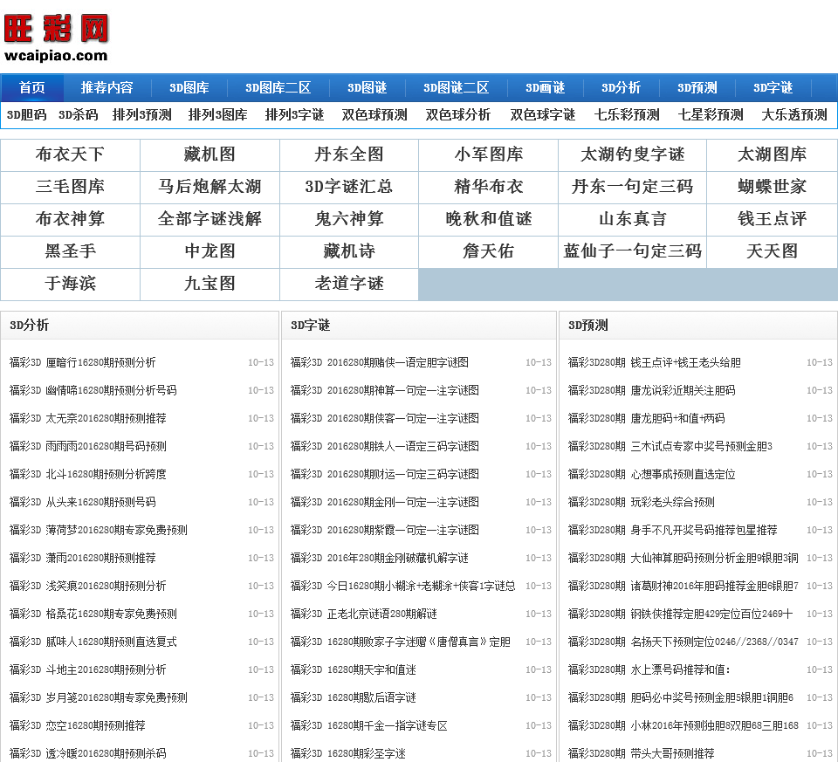Click 精华布衣 grid cell
838x762 pixels.
pyautogui.click(x=489, y=187)
